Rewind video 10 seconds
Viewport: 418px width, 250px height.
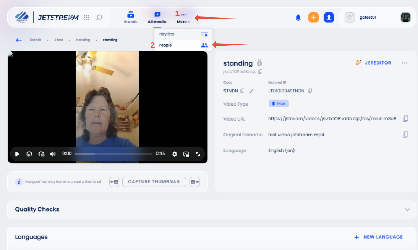click(x=29, y=154)
